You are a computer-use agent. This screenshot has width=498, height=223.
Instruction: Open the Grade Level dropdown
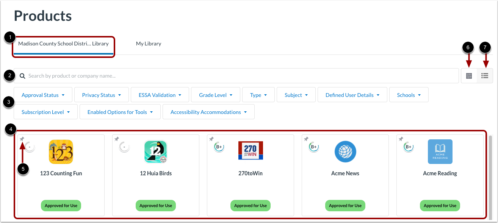point(216,95)
